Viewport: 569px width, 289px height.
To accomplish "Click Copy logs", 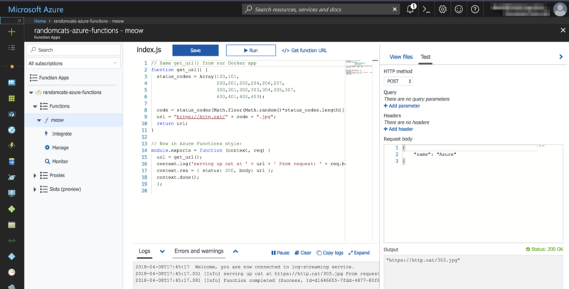I will click(330, 253).
